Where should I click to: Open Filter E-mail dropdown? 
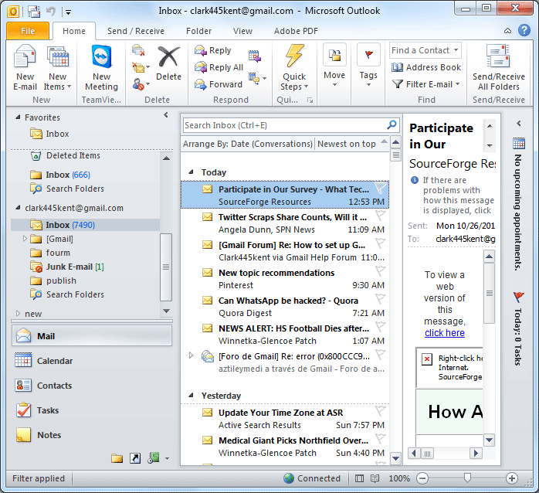pos(426,84)
